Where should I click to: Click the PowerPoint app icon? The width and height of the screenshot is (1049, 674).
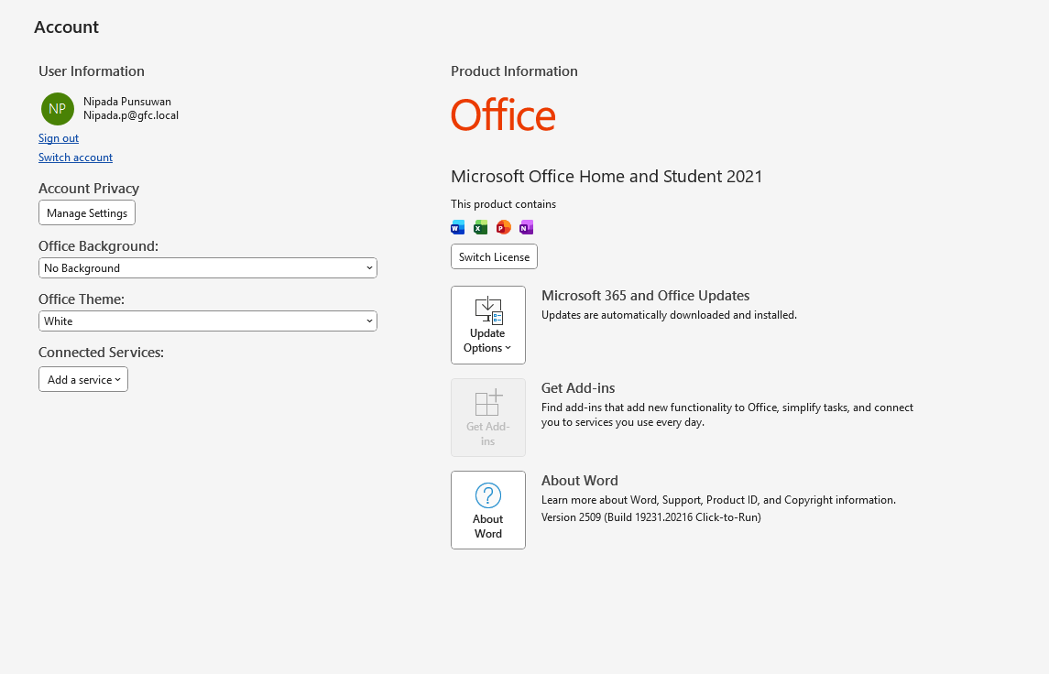(503, 227)
